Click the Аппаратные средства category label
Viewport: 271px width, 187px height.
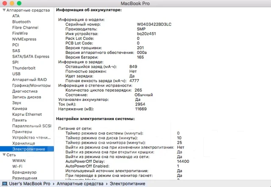(x=28, y=10)
